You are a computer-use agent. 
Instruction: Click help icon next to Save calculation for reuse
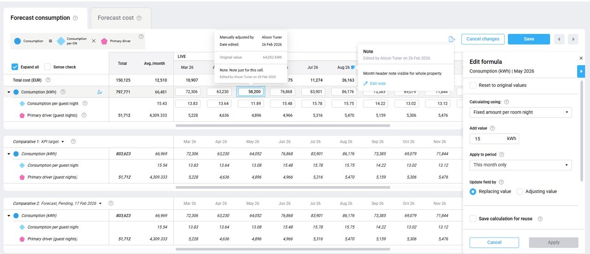click(x=540, y=219)
